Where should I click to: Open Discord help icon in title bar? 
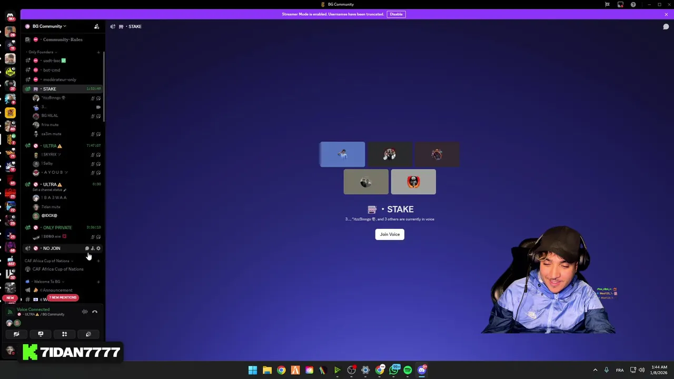click(x=633, y=4)
